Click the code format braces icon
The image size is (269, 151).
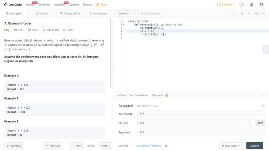tap(242, 13)
